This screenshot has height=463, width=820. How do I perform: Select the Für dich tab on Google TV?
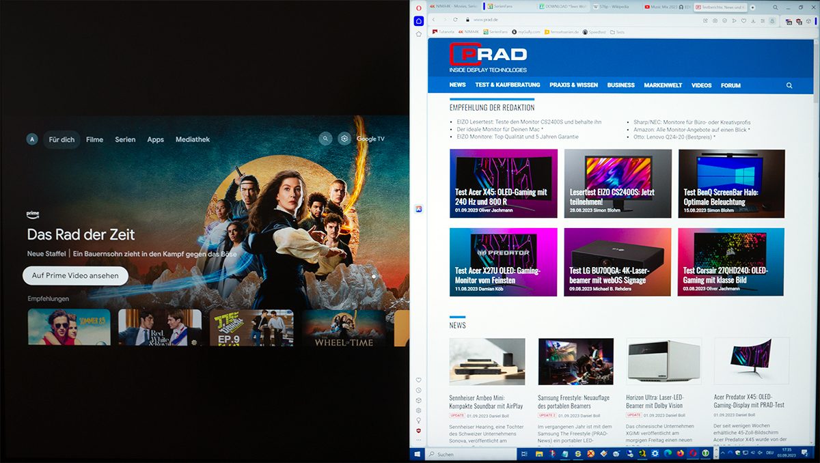click(x=61, y=139)
